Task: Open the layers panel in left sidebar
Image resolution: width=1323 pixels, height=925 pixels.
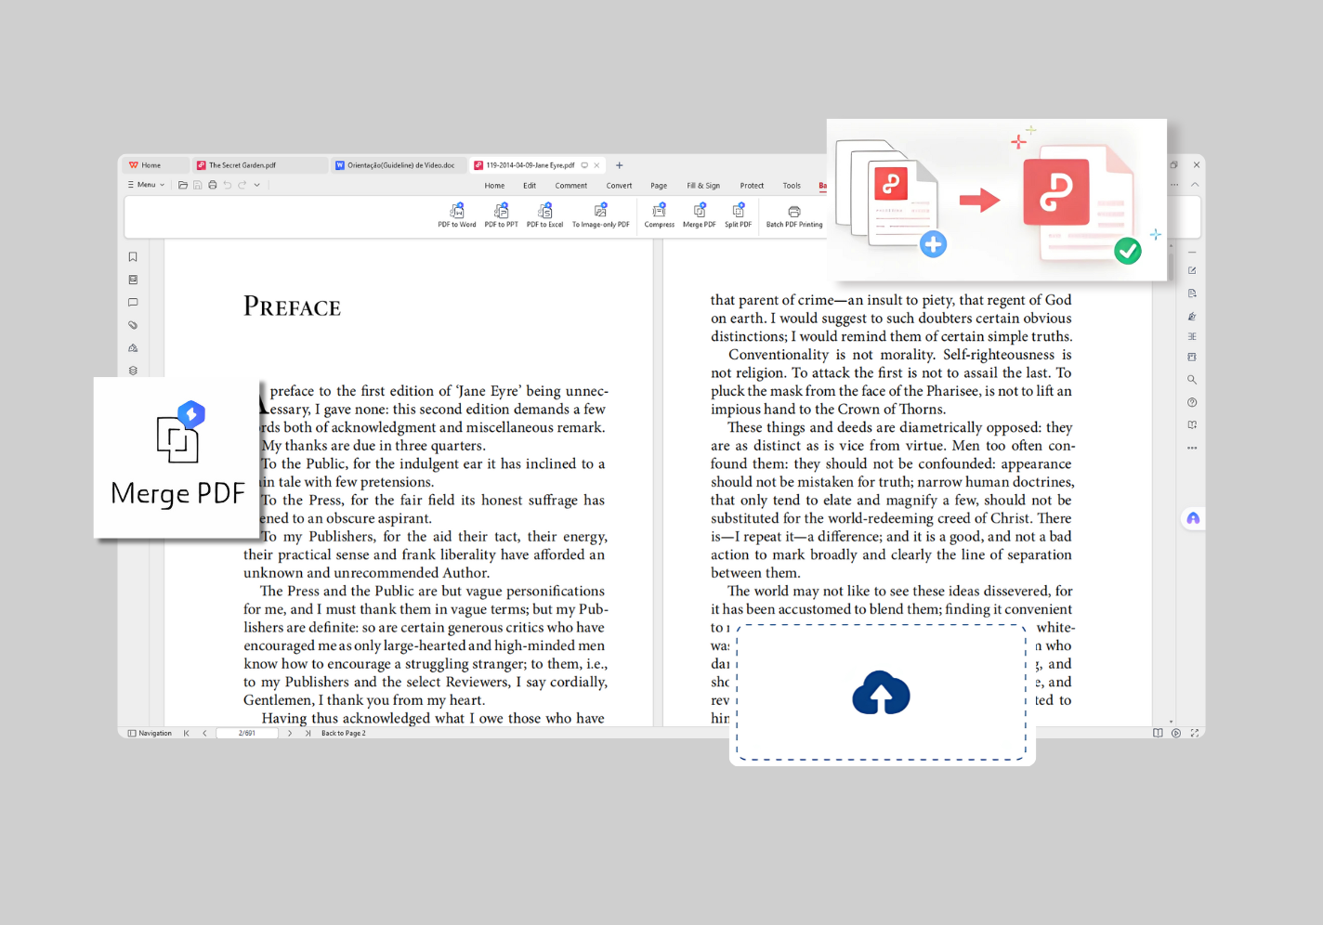Action: pos(133,371)
